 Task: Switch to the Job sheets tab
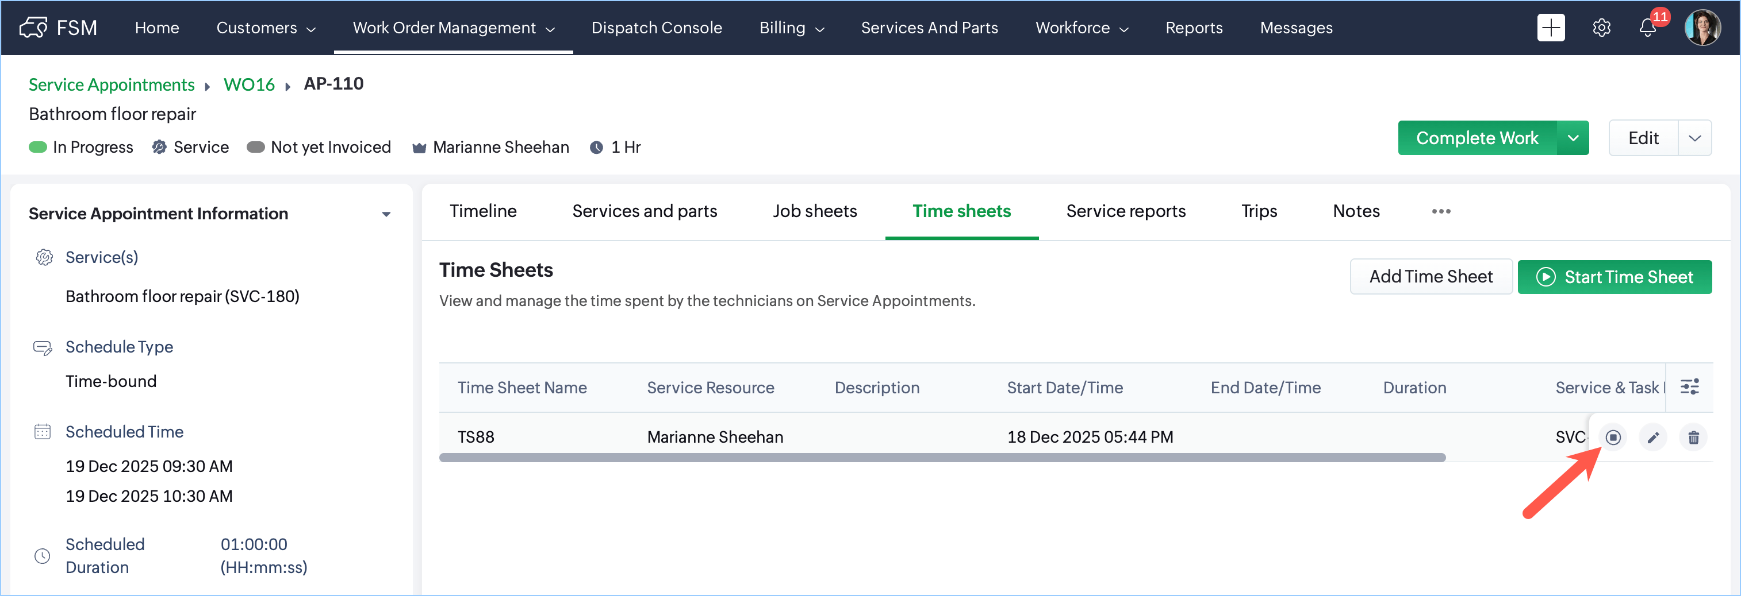coord(814,211)
